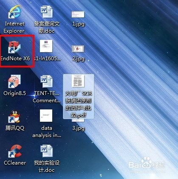Select the 我的实验设计.doc Word file

point(47,151)
